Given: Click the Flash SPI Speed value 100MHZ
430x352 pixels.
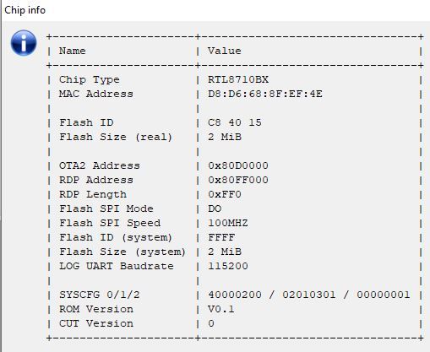Looking at the screenshot, I should pyautogui.click(x=228, y=223).
